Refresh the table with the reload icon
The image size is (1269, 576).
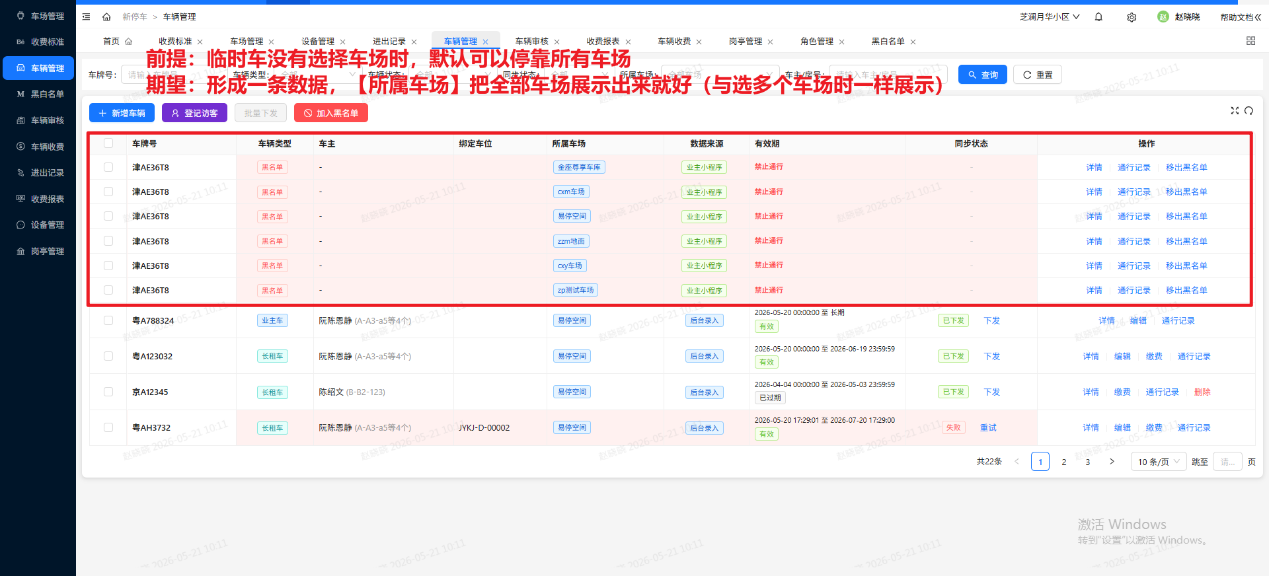[1249, 110]
